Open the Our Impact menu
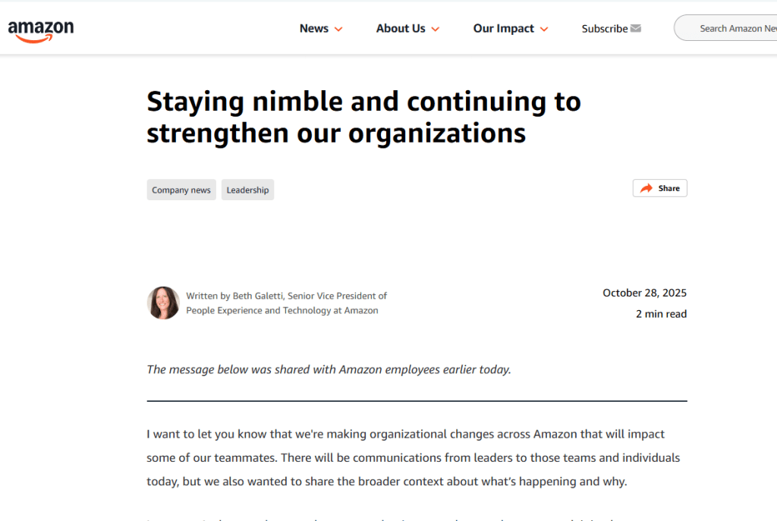777x521 pixels. pyautogui.click(x=504, y=29)
